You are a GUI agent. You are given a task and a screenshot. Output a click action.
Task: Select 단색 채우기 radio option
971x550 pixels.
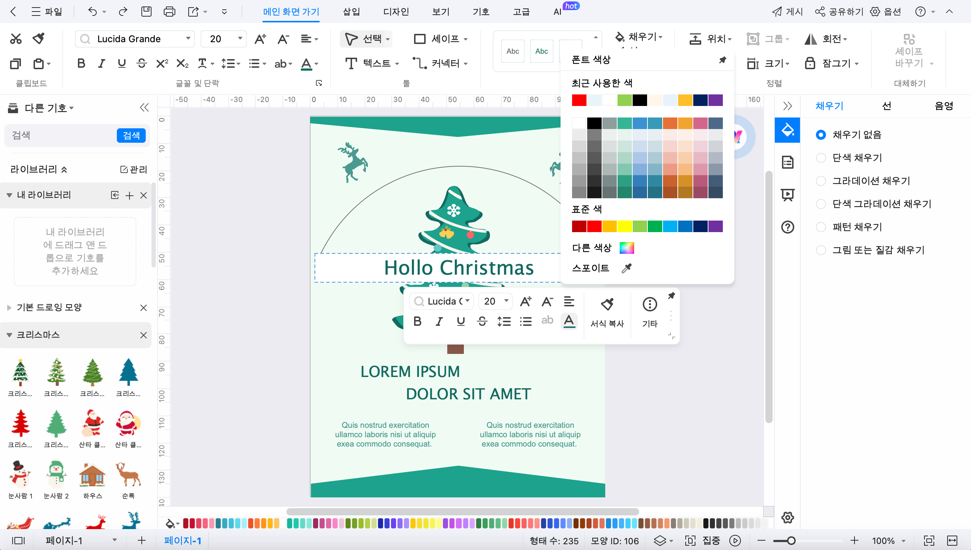pos(821,158)
